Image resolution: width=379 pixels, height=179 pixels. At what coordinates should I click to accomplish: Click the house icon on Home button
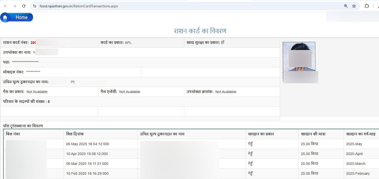coord(5,18)
